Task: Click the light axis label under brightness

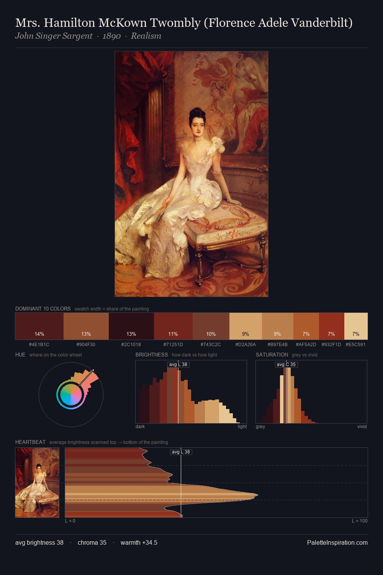Action: point(242,427)
